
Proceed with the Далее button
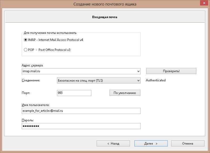[x=151, y=144]
